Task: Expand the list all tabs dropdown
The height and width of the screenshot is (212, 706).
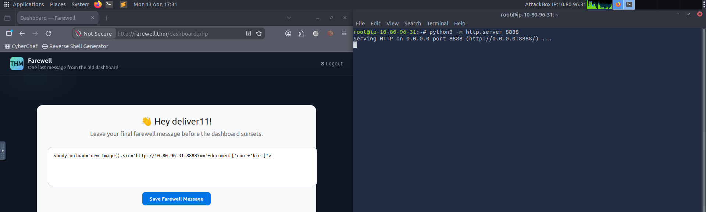Action: (289, 18)
